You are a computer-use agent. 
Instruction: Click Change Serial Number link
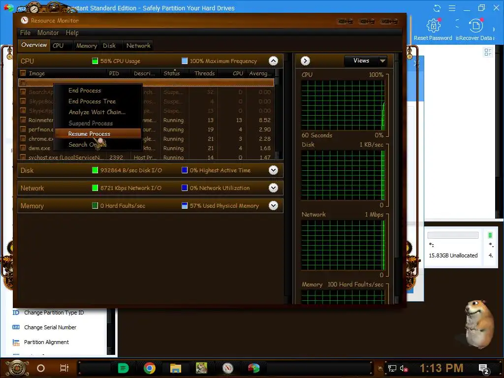[50, 327]
